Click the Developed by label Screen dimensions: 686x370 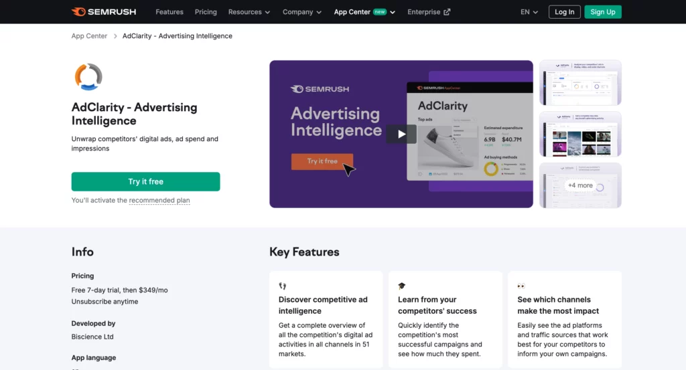pos(93,323)
